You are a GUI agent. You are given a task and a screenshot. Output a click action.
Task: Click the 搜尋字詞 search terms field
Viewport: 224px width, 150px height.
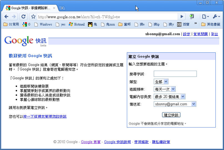coord(175,74)
